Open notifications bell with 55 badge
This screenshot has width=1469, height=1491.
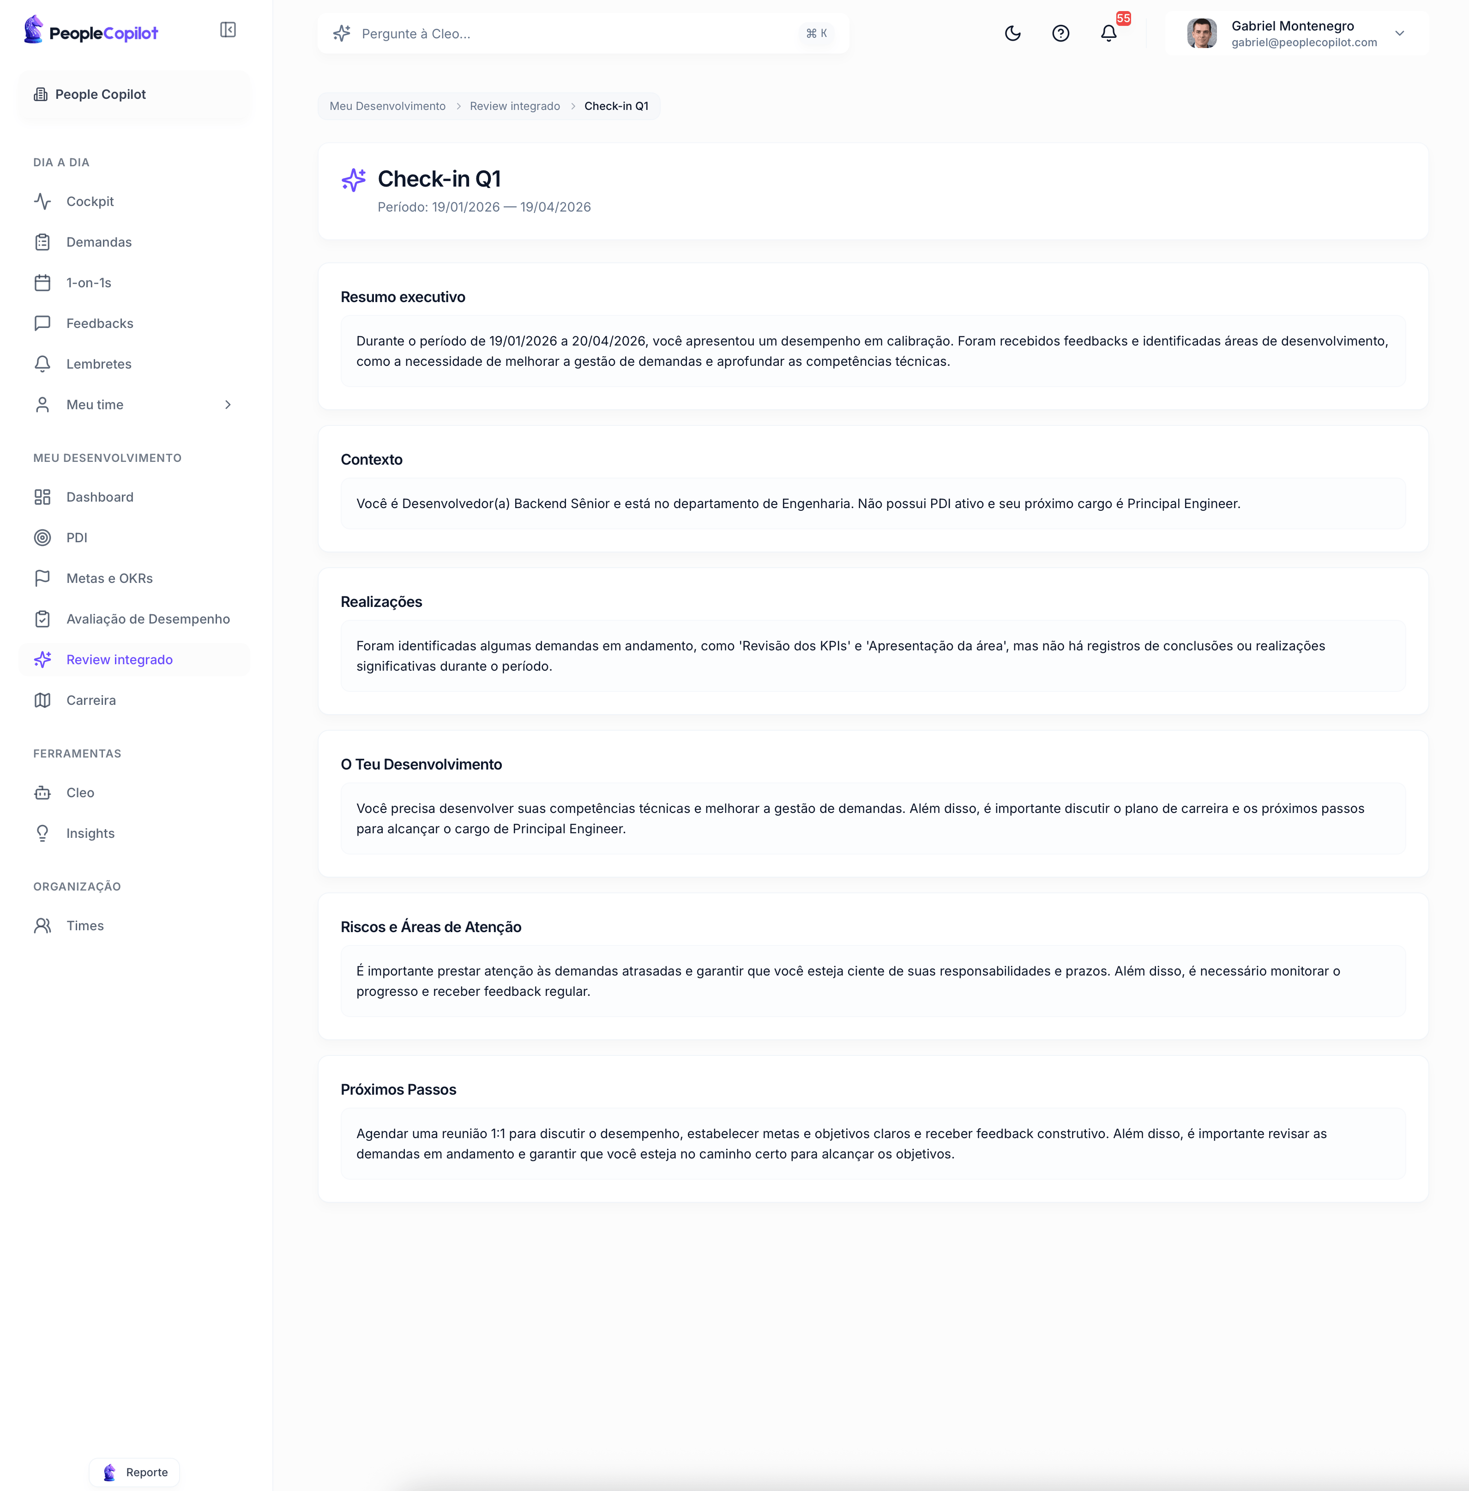[x=1109, y=33]
